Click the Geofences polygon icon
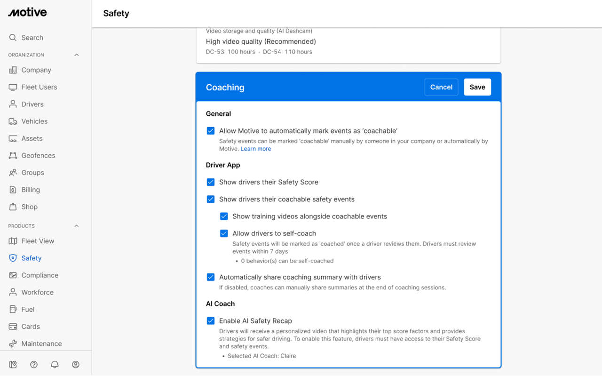Viewport: 602px width, 376px height. pyautogui.click(x=13, y=155)
